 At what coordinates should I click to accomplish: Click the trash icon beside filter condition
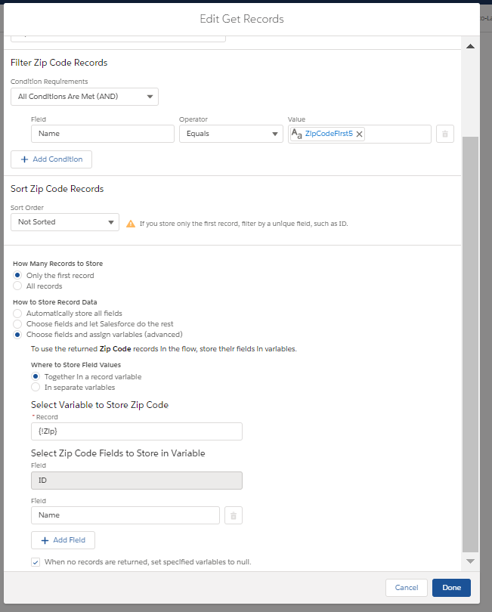[445, 134]
